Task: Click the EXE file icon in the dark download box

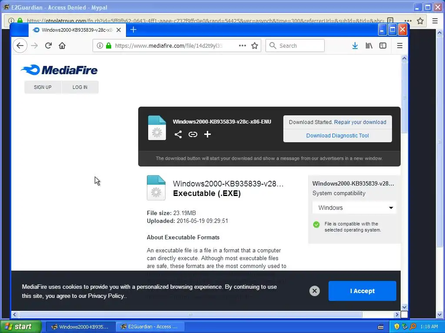Action: click(x=157, y=128)
